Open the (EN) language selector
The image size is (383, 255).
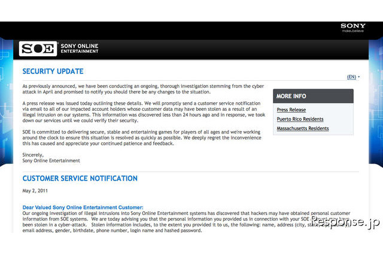tap(351, 77)
